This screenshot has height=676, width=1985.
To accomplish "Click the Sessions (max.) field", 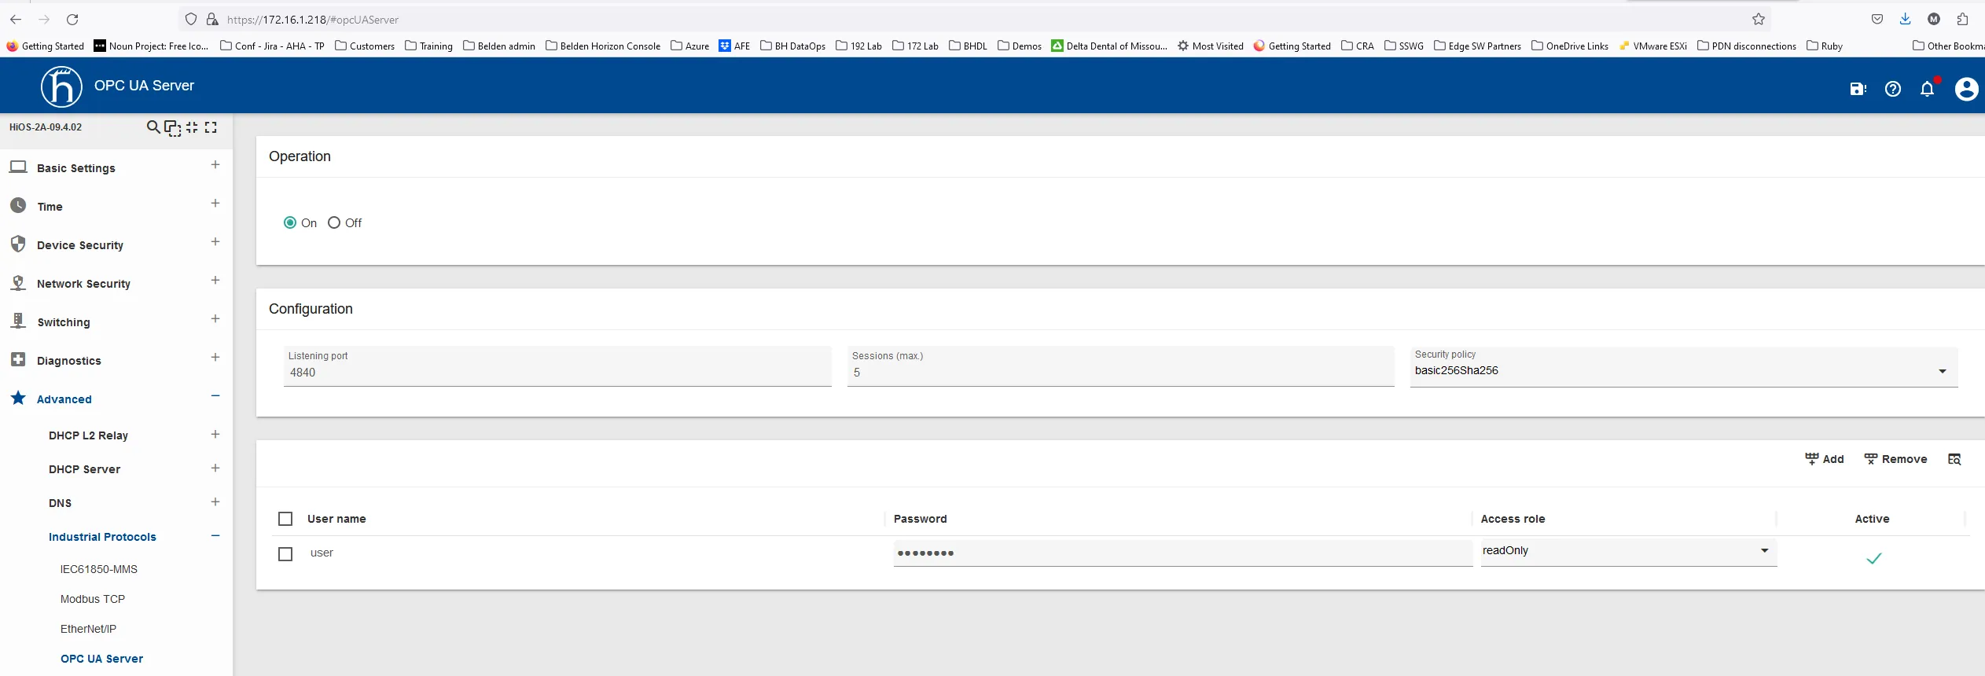I will (1121, 366).
